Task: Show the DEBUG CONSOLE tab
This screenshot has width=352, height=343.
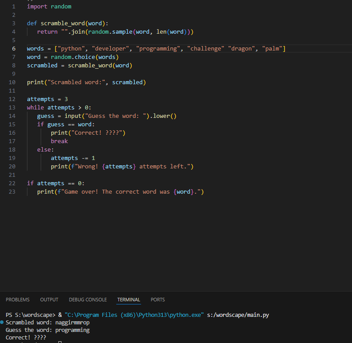Action: pyautogui.click(x=88, y=300)
